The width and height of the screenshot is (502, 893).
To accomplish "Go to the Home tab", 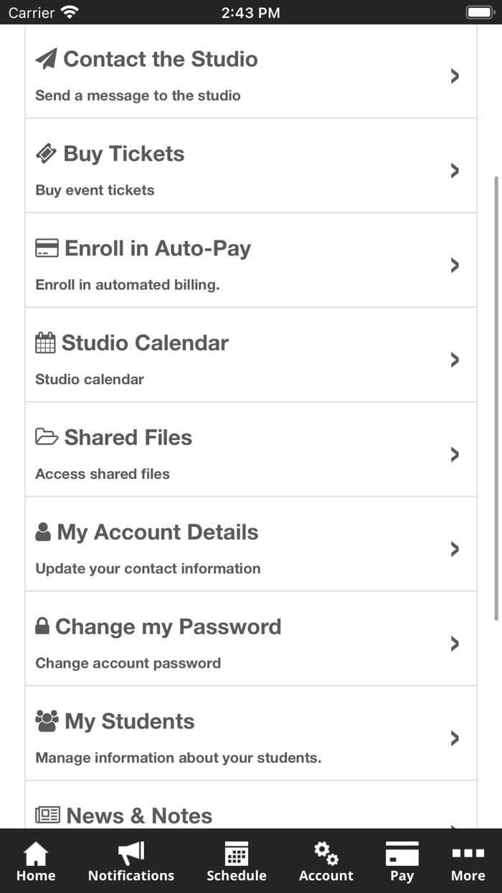I will pyautogui.click(x=36, y=861).
